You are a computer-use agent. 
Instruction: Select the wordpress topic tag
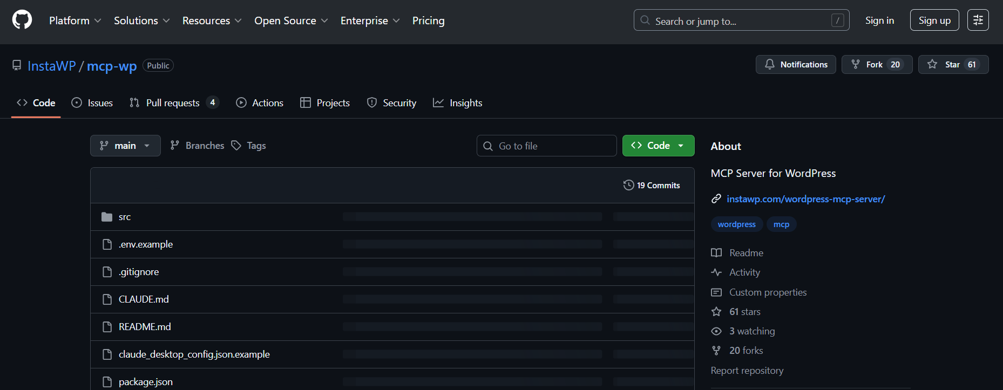[x=736, y=224]
